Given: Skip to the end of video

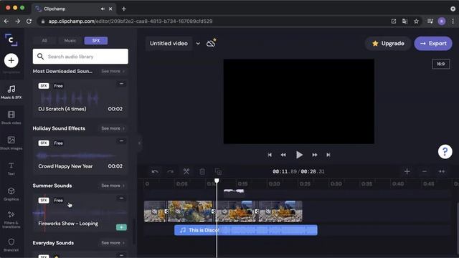Looking at the screenshot, I should tap(328, 155).
